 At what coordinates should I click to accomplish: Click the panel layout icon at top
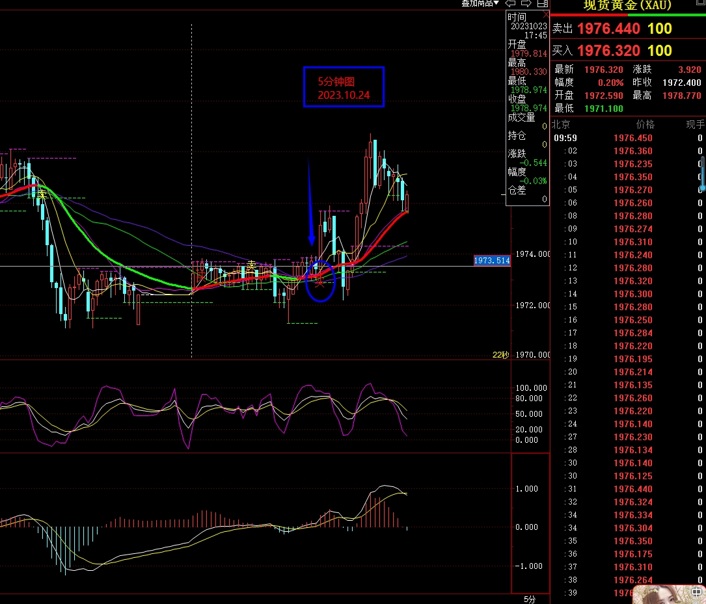pos(542,3)
